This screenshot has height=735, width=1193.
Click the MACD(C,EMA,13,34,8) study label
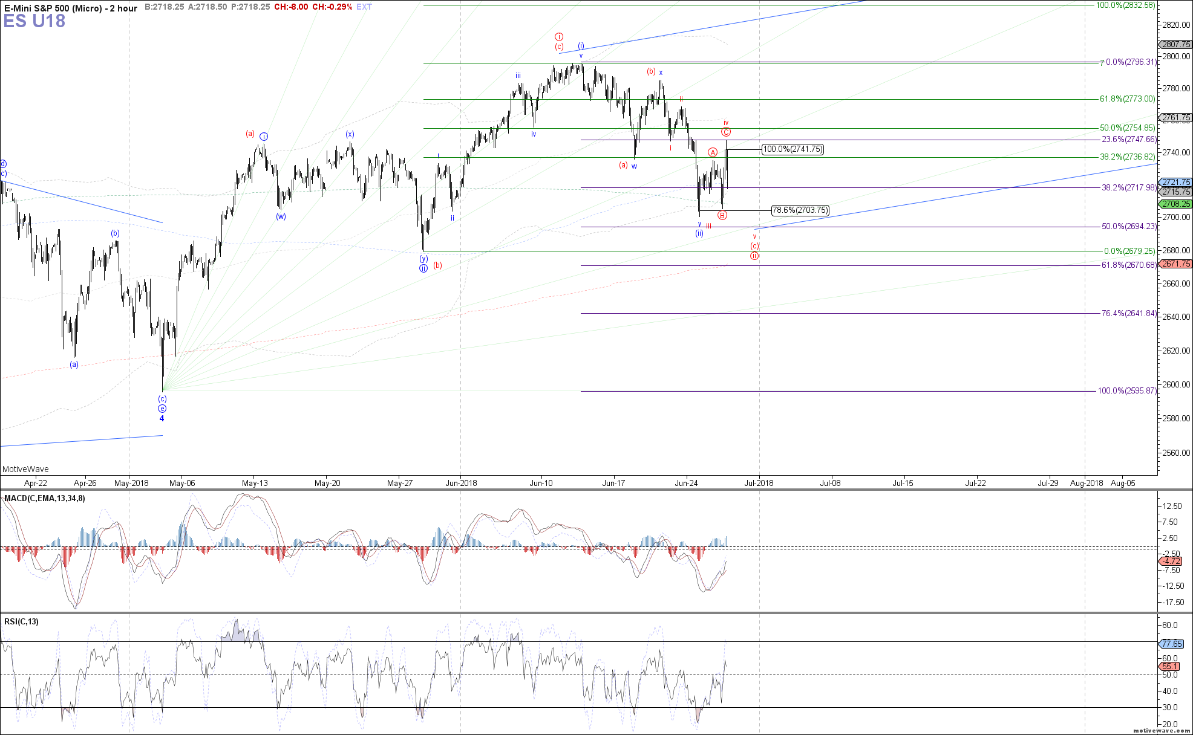(45, 499)
